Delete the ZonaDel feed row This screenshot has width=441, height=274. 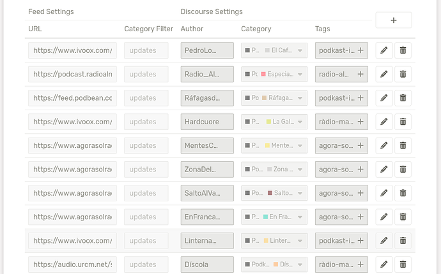(x=403, y=169)
